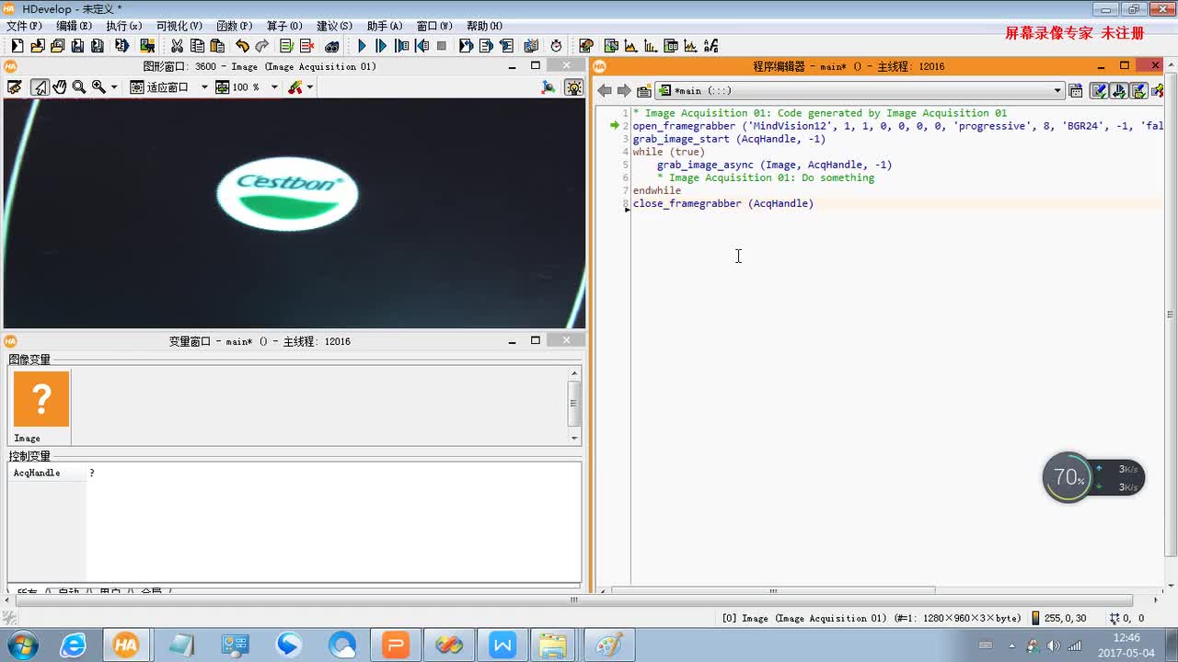The image size is (1178, 662).
Task: Click the Stop program execution square icon
Action: tap(442, 46)
